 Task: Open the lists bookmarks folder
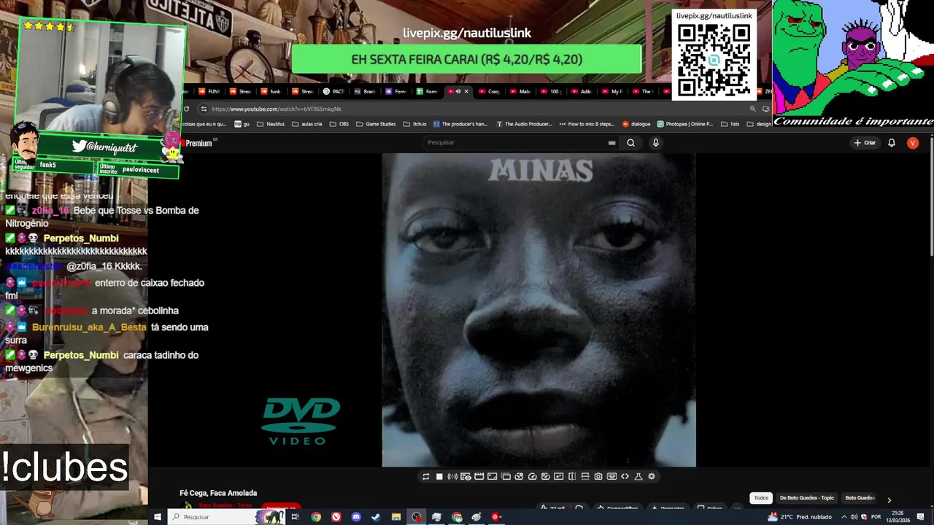point(730,124)
